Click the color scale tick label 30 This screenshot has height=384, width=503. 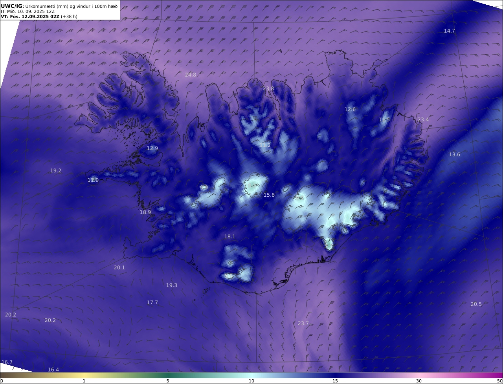[419, 381]
